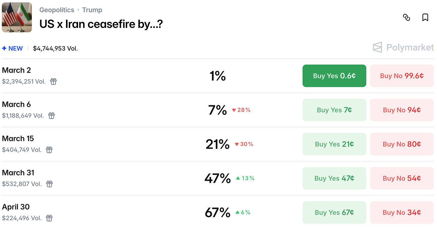Open the US and Iran flags thumbnail

pos(17,17)
